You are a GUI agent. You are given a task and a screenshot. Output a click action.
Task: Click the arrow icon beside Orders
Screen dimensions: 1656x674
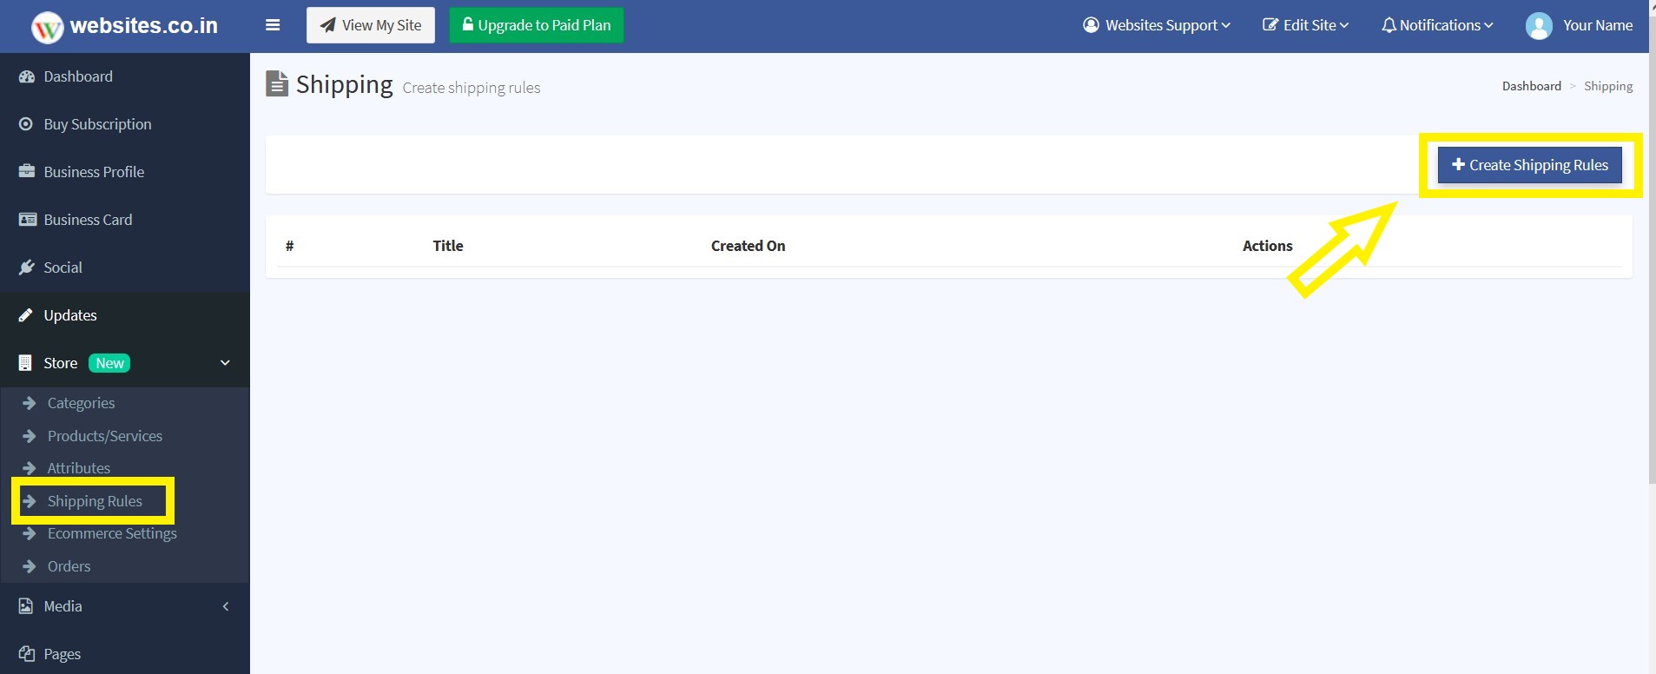point(30,566)
